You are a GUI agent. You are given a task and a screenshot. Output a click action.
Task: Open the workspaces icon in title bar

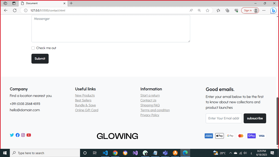click(x=5, y=3)
